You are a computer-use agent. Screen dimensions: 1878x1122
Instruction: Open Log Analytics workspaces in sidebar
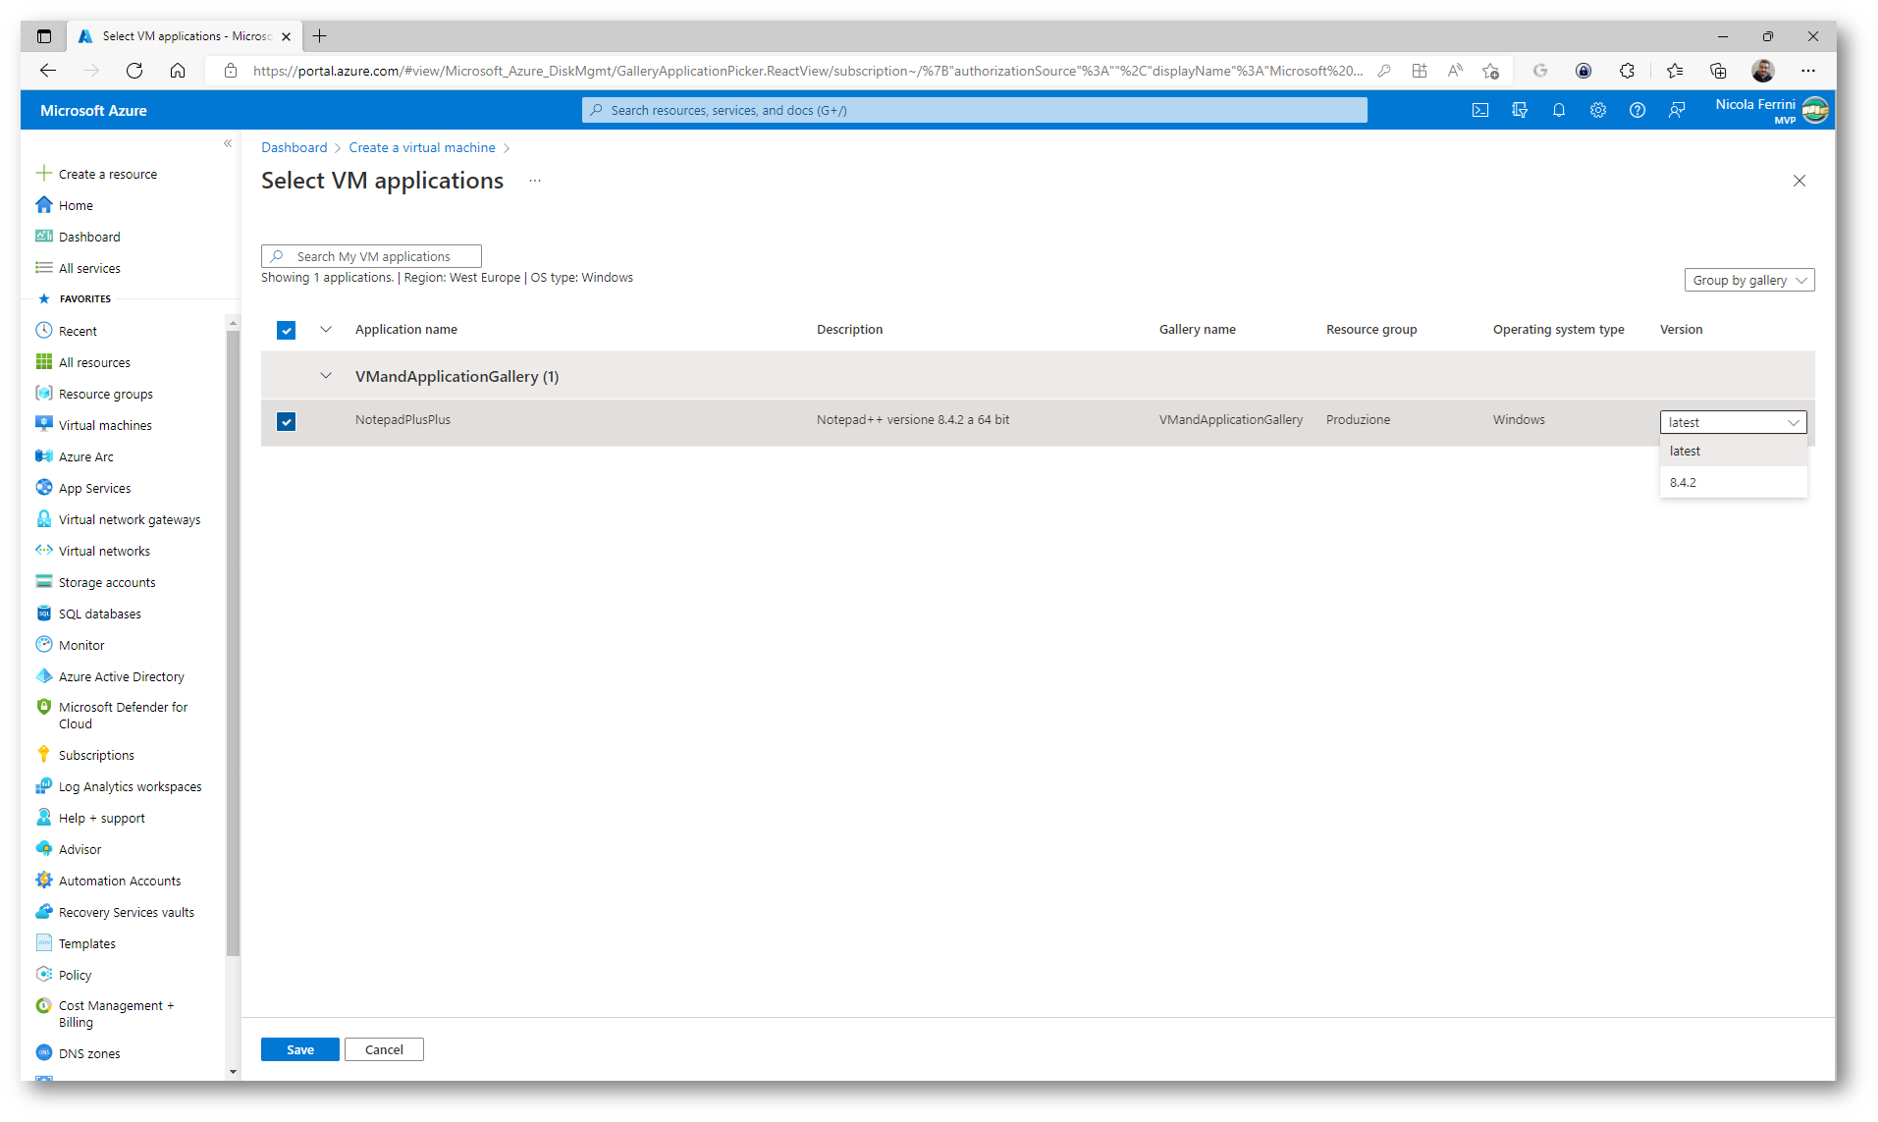click(x=130, y=786)
